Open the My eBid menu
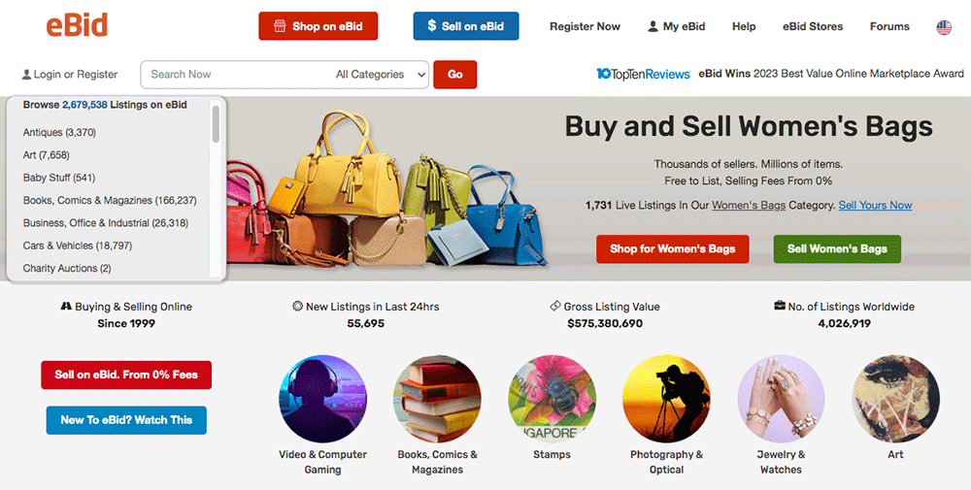971x490 pixels. point(676,26)
